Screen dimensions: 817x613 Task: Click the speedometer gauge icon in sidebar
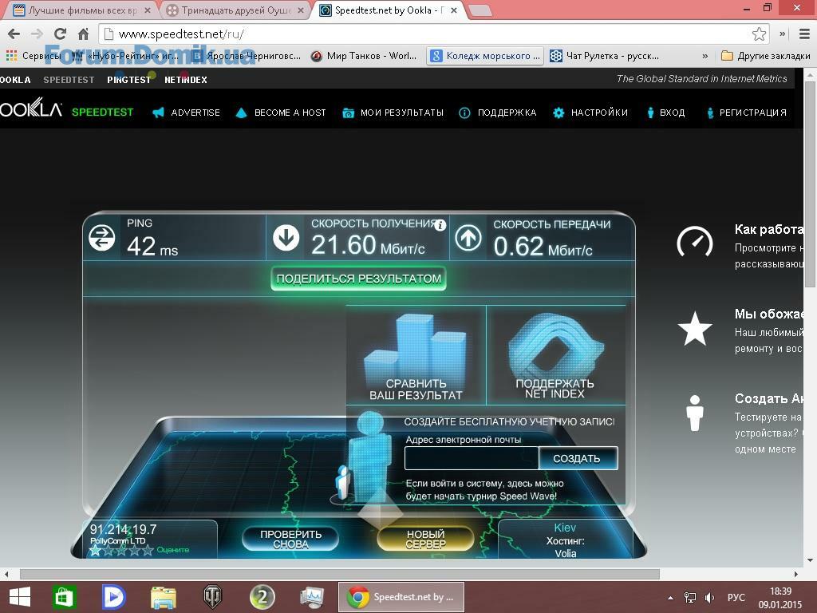[x=695, y=241]
